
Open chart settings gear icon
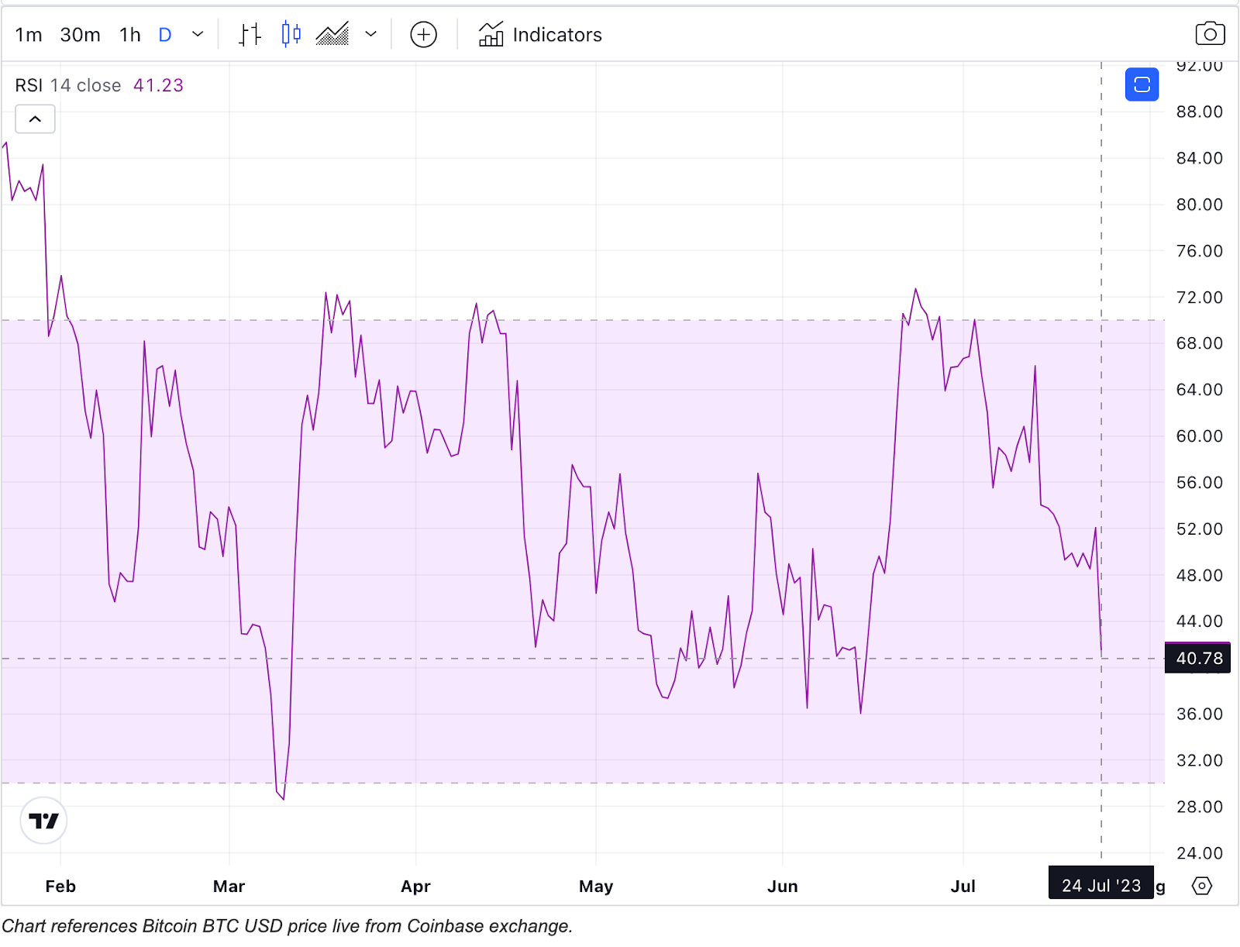coord(1202,886)
